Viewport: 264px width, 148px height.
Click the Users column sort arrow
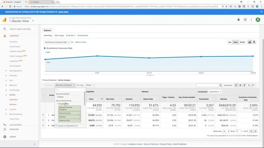click(102, 99)
